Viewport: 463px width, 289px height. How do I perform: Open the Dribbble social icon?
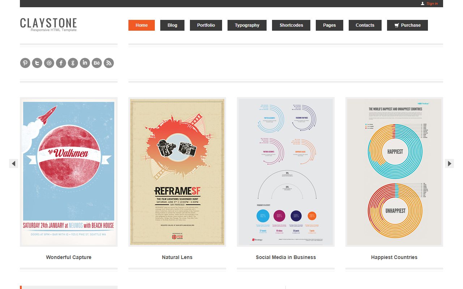[49, 63]
